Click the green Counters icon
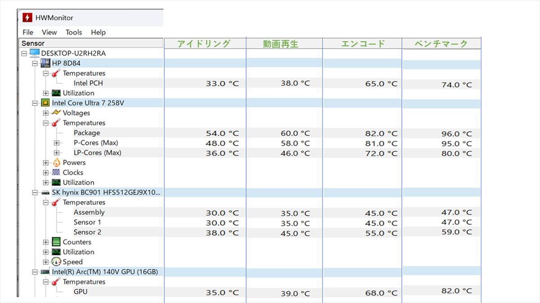Screen dimensions: 540x303 tap(56, 242)
